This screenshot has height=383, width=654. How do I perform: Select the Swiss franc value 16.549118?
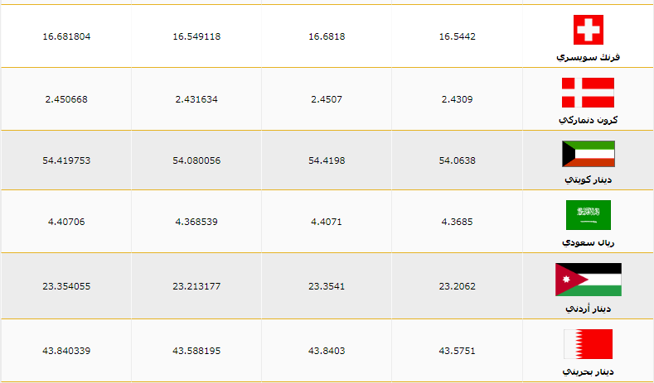(196, 36)
